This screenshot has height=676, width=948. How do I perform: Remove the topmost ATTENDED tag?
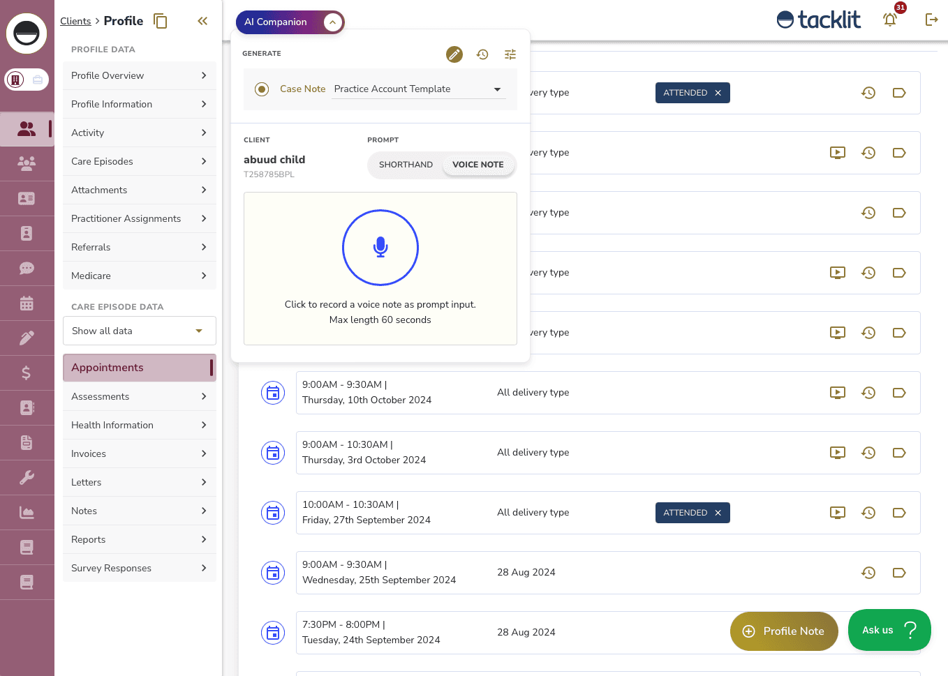(718, 93)
